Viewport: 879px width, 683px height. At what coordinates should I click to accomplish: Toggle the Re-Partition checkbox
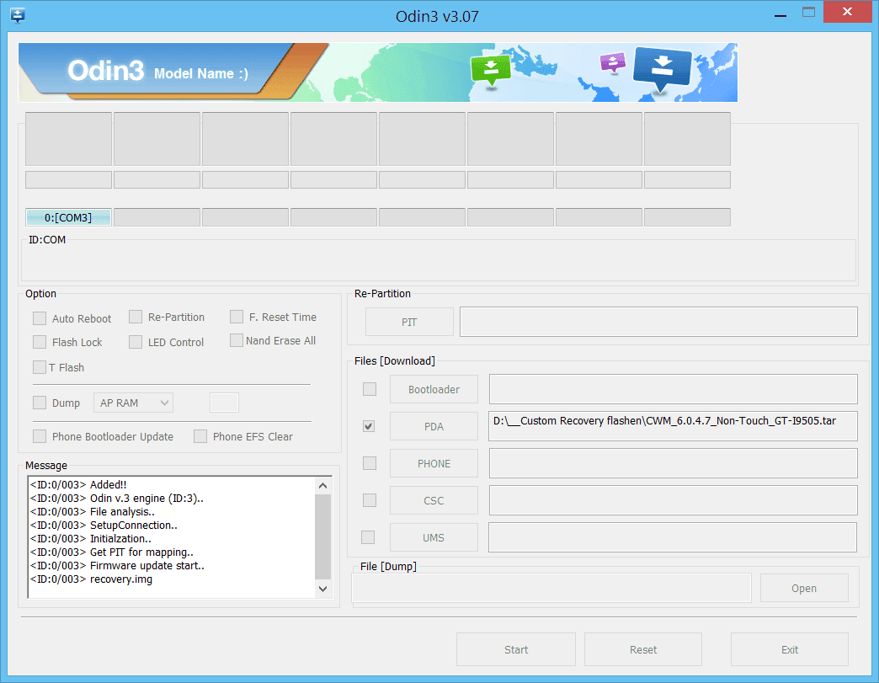click(x=135, y=317)
